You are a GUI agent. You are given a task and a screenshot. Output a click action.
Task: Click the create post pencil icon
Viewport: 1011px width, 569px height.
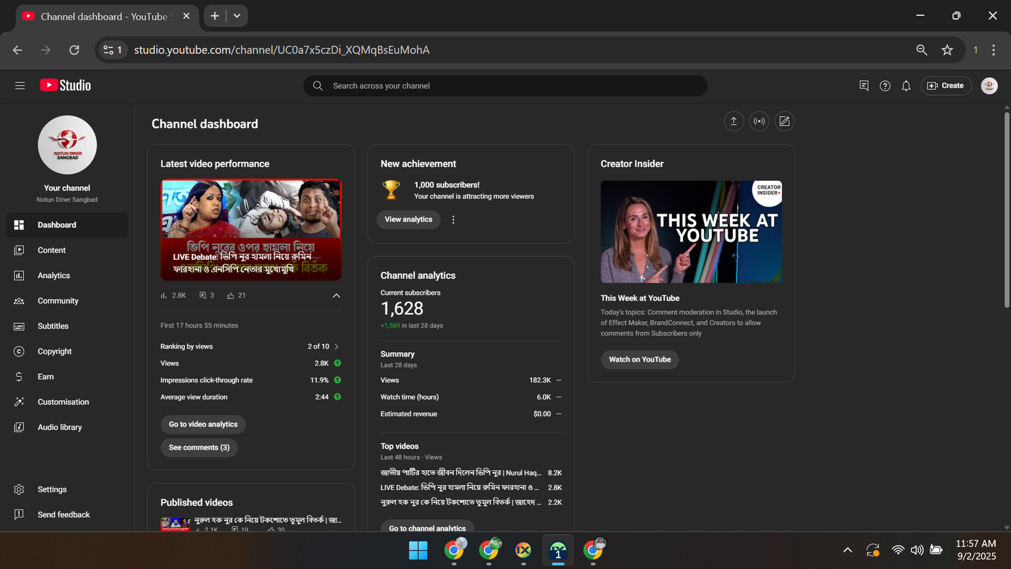pyautogui.click(x=784, y=121)
